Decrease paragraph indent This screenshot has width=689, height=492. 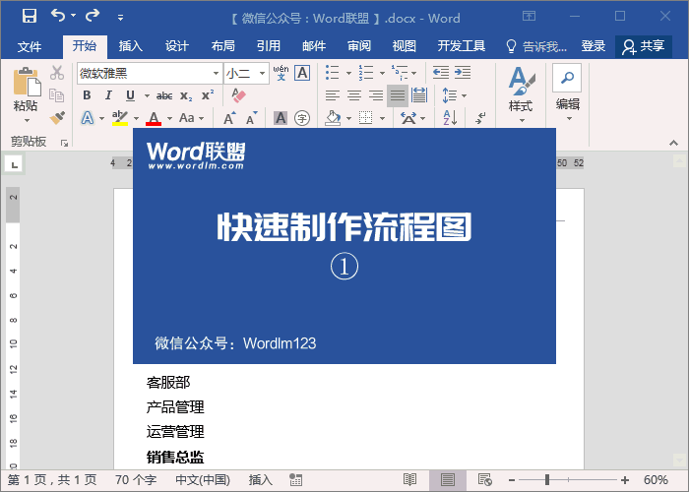pos(441,73)
